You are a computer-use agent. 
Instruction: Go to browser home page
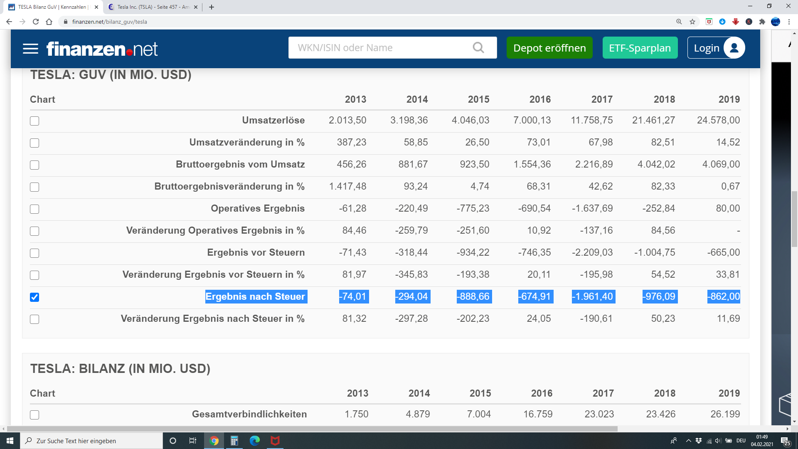pyautogui.click(x=49, y=22)
